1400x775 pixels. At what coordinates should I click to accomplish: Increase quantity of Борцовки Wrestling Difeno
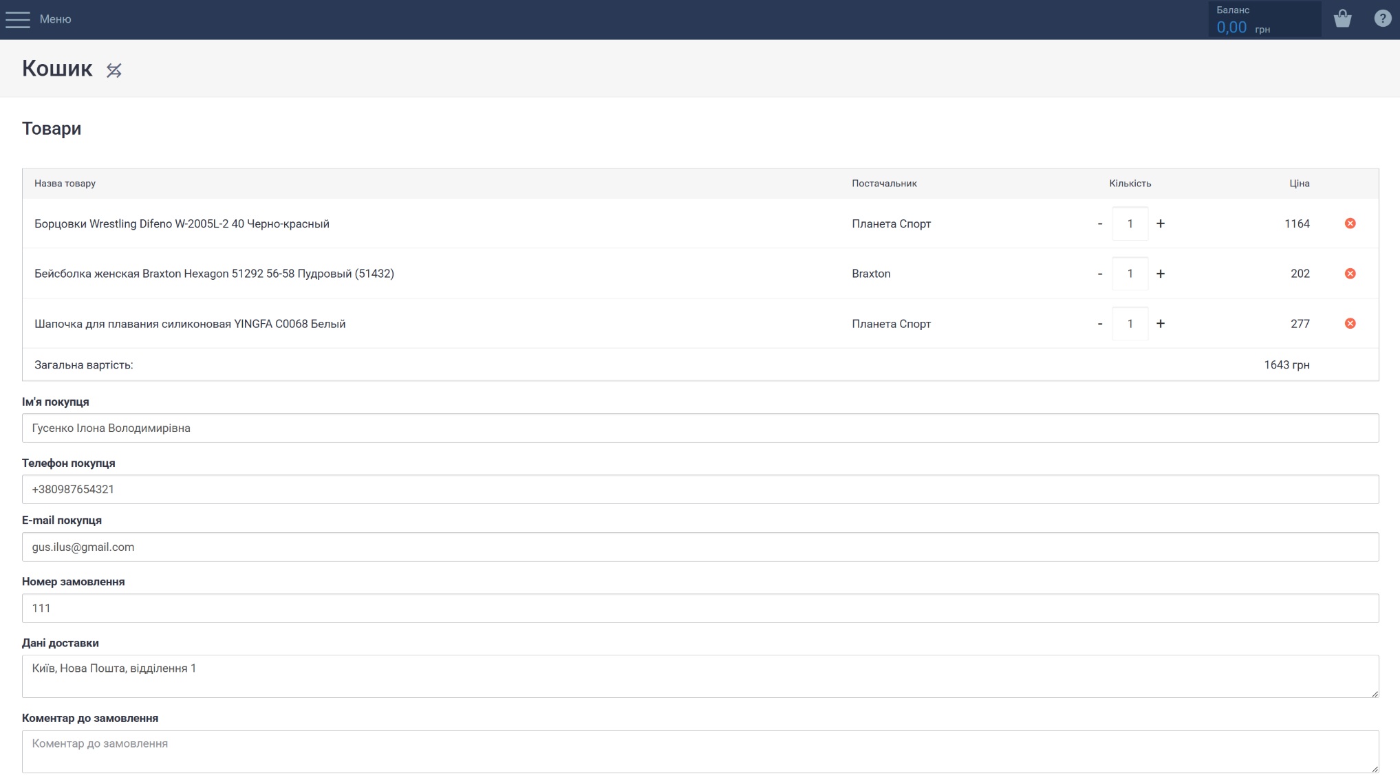(1161, 223)
